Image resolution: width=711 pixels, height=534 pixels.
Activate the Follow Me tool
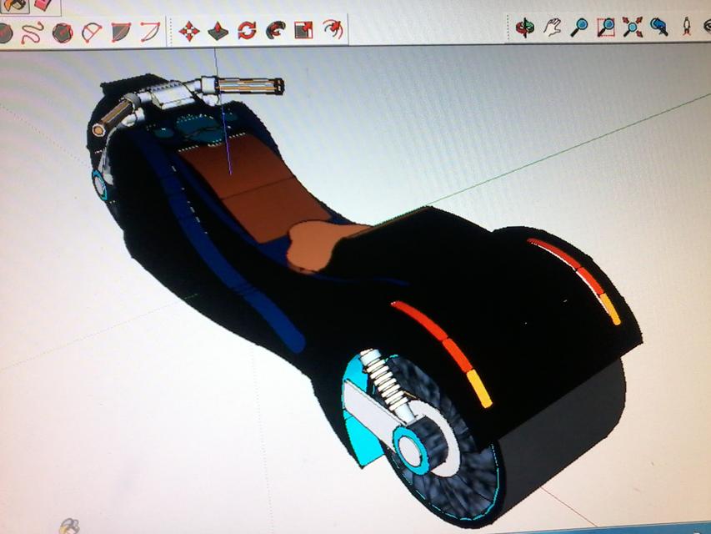click(275, 31)
